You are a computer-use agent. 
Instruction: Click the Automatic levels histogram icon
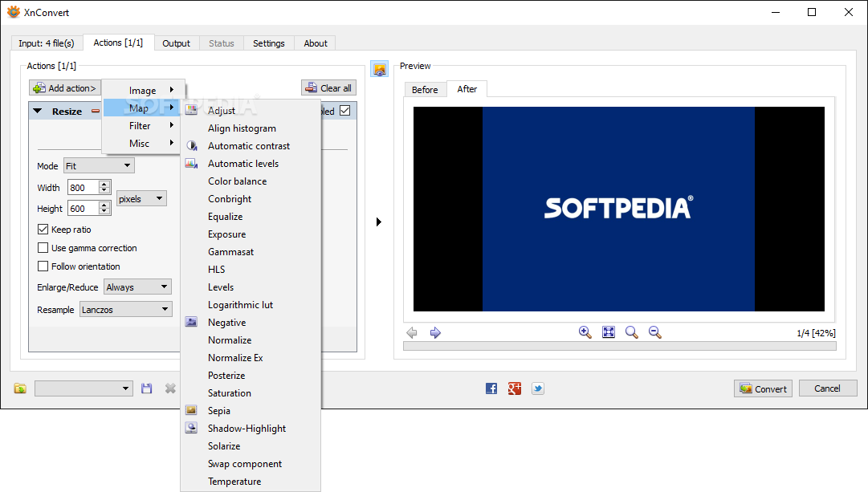pyautogui.click(x=191, y=163)
